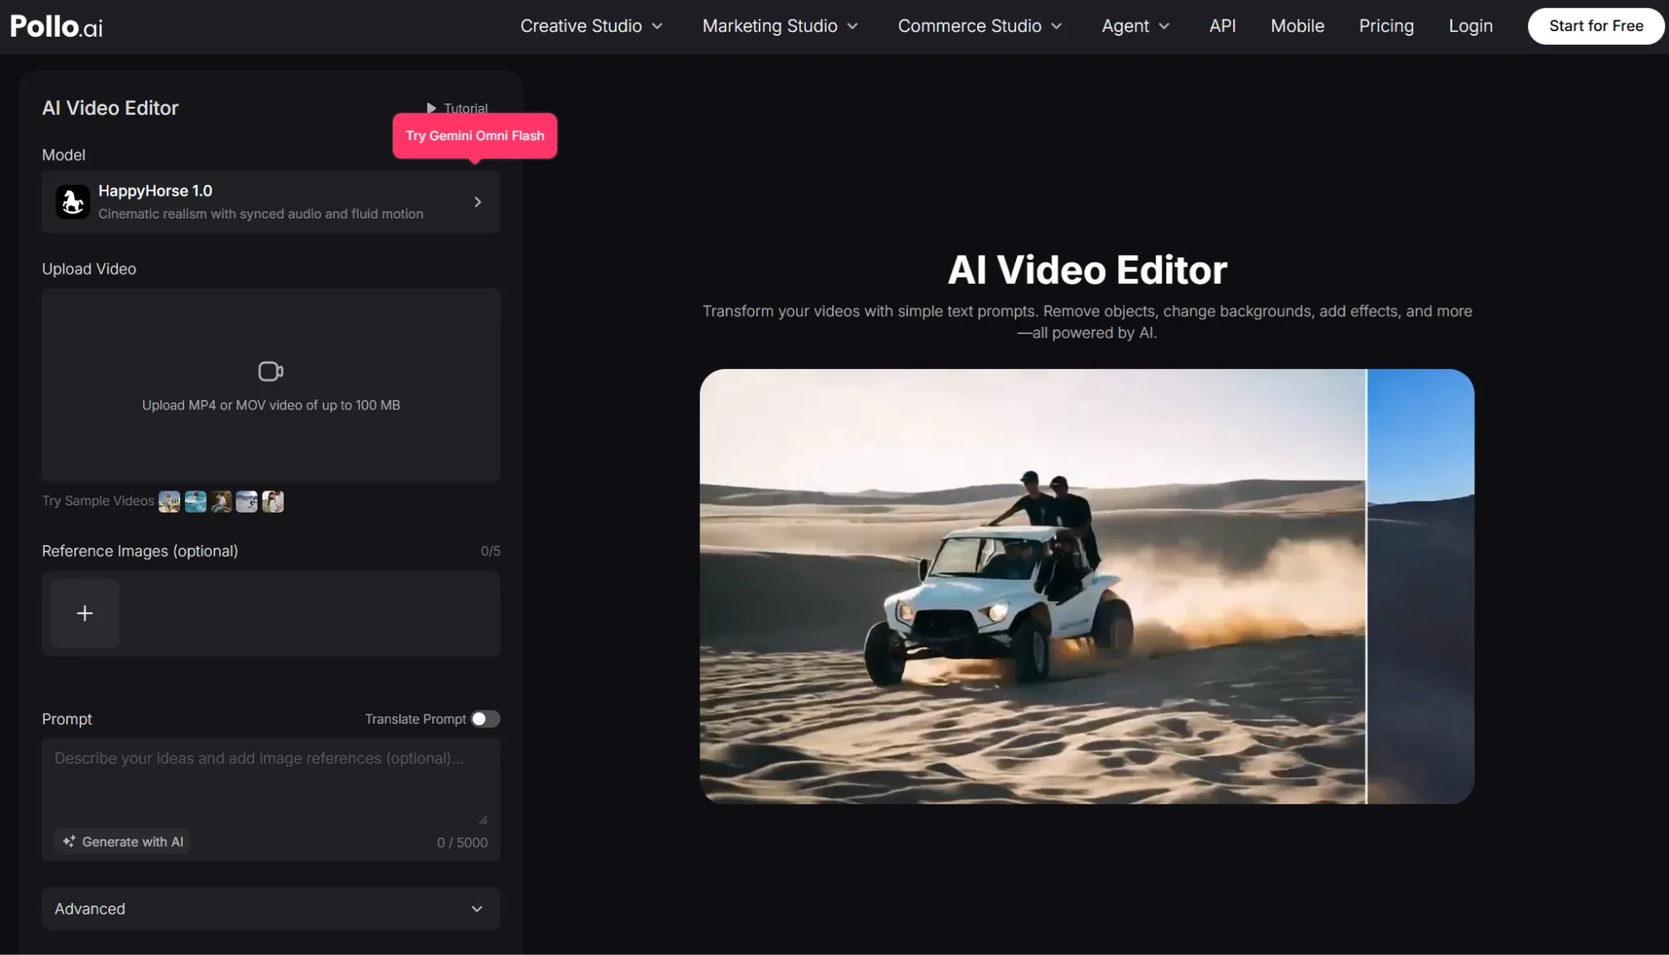The image size is (1669, 955).
Task: Select the second sample video with surfer
Action: [x=196, y=501]
